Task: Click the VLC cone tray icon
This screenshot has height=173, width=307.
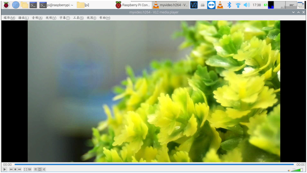Action: click(x=220, y=5)
